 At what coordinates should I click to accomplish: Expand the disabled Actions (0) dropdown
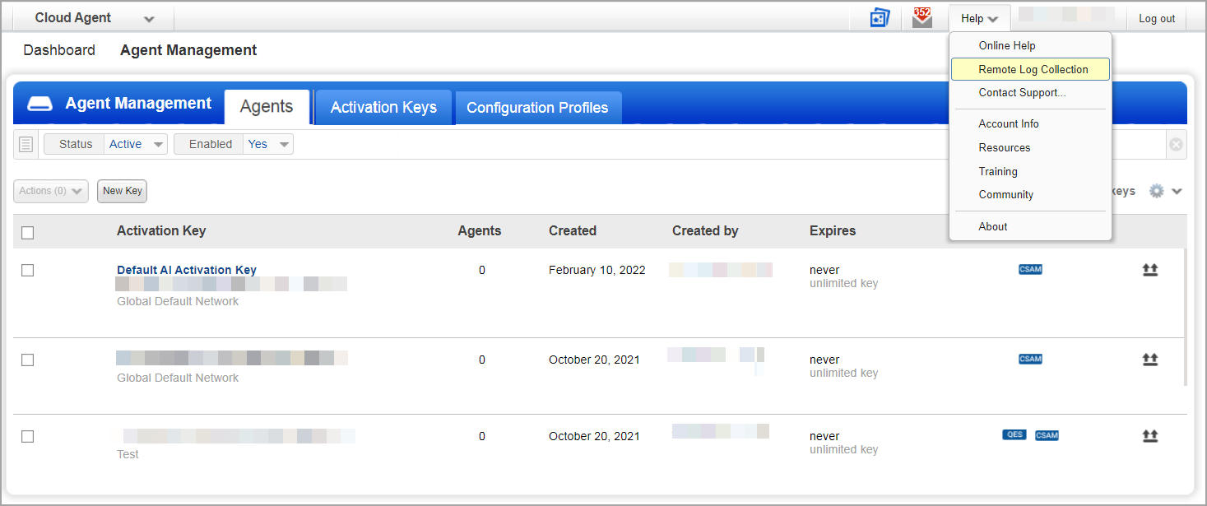pos(50,191)
